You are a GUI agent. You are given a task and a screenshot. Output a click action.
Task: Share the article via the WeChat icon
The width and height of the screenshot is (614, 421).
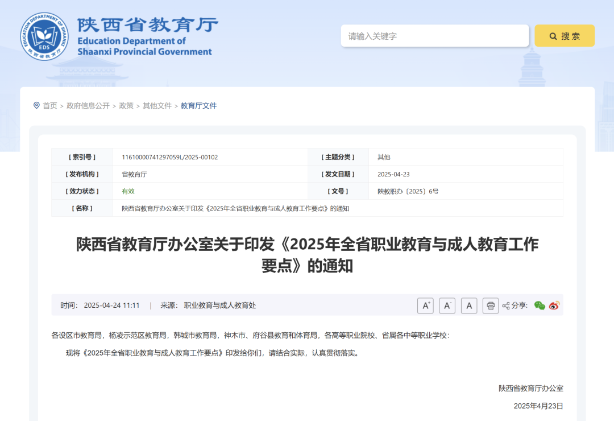pos(540,306)
